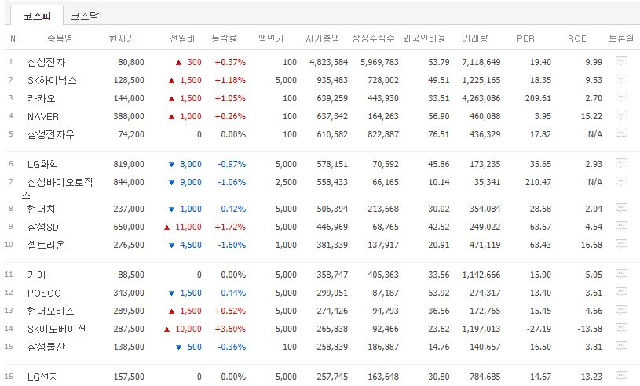This screenshot has height=386, width=640.
Task: Open discussion room icon for POSCO
Action: pos(621,292)
